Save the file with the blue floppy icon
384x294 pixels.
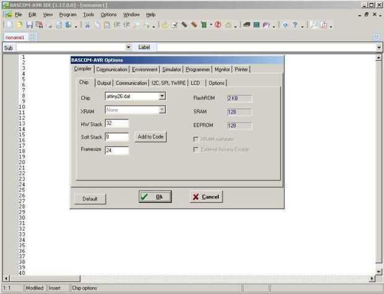[29, 25]
